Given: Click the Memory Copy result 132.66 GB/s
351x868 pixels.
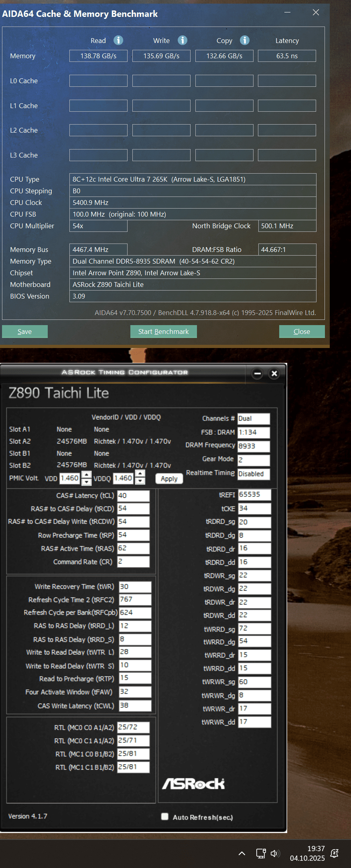Looking at the screenshot, I should [x=224, y=56].
